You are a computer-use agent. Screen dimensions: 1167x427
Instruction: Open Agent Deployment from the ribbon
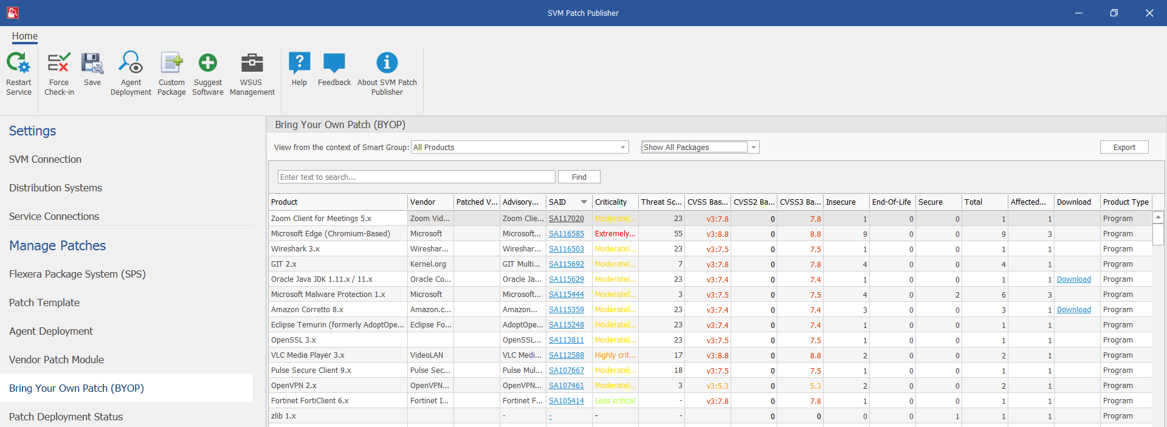(131, 63)
